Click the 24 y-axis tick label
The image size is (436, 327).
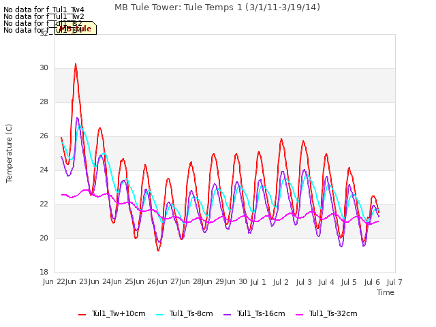coord(44,170)
